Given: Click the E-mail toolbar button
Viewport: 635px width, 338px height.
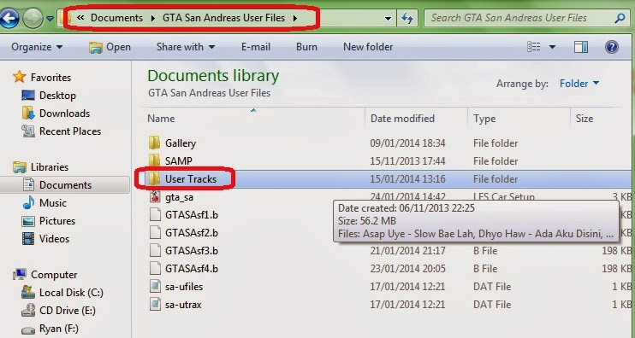Looking at the screenshot, I should (x=256, y=47).
